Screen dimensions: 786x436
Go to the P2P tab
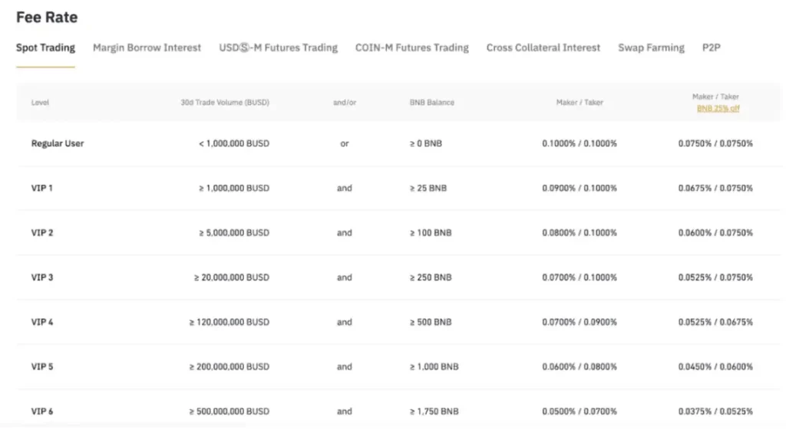712,48
